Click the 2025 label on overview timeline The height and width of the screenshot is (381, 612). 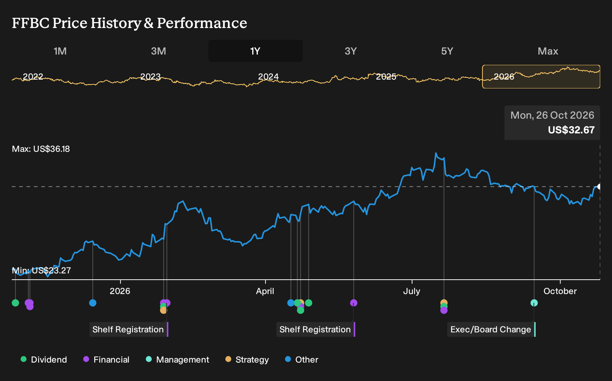386,77
